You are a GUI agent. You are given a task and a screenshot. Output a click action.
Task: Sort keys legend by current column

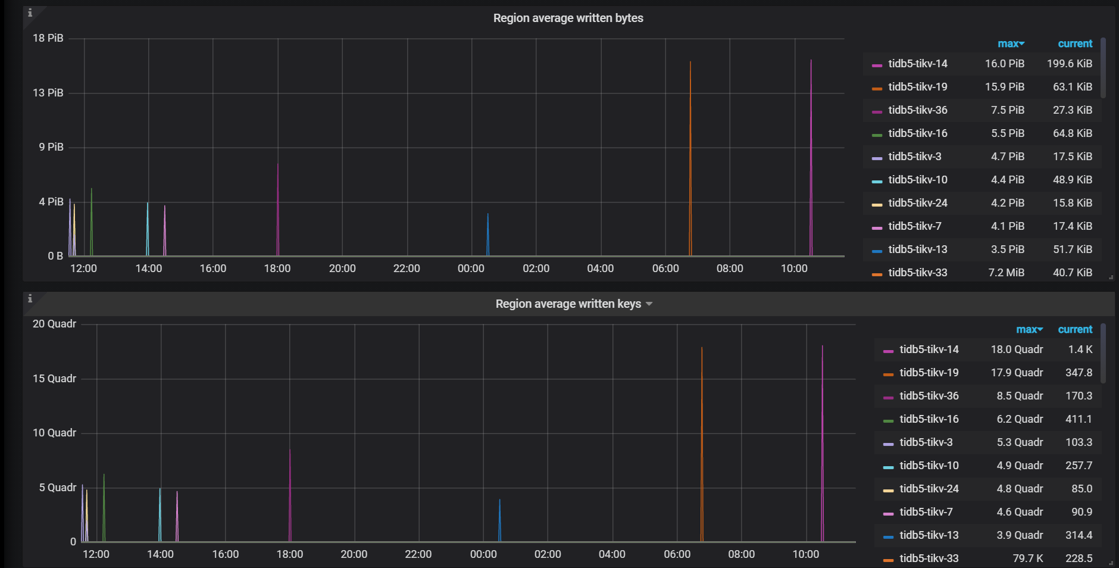[x=1075, y=329]
